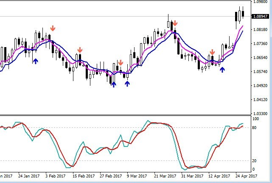Click the 31 Mar 2017 date label
Image resolution: width=272 pixels, height=183 pixels.
pyautogui.click(x=192, y=176)
